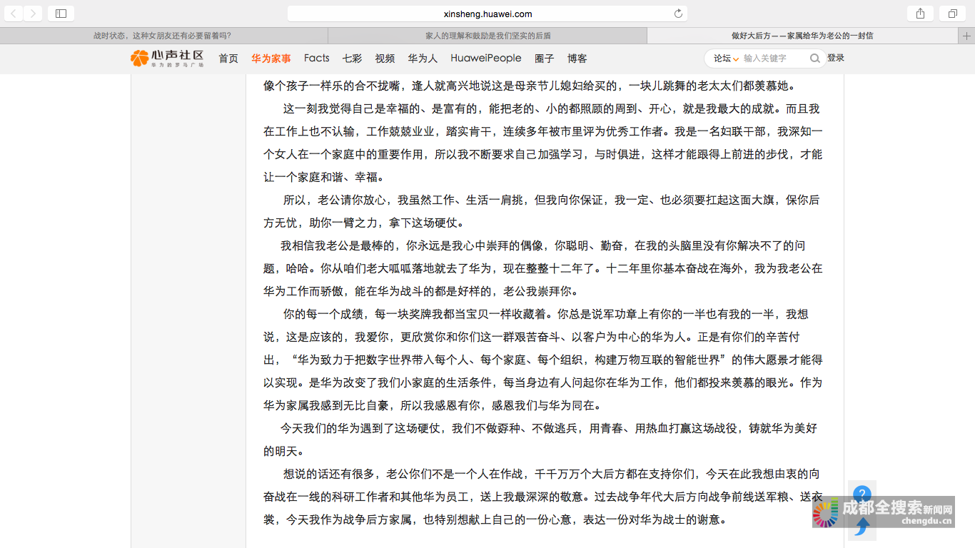The image size is (975, 548).
Task: Click the line 的明天。
Action: (283, 451)
